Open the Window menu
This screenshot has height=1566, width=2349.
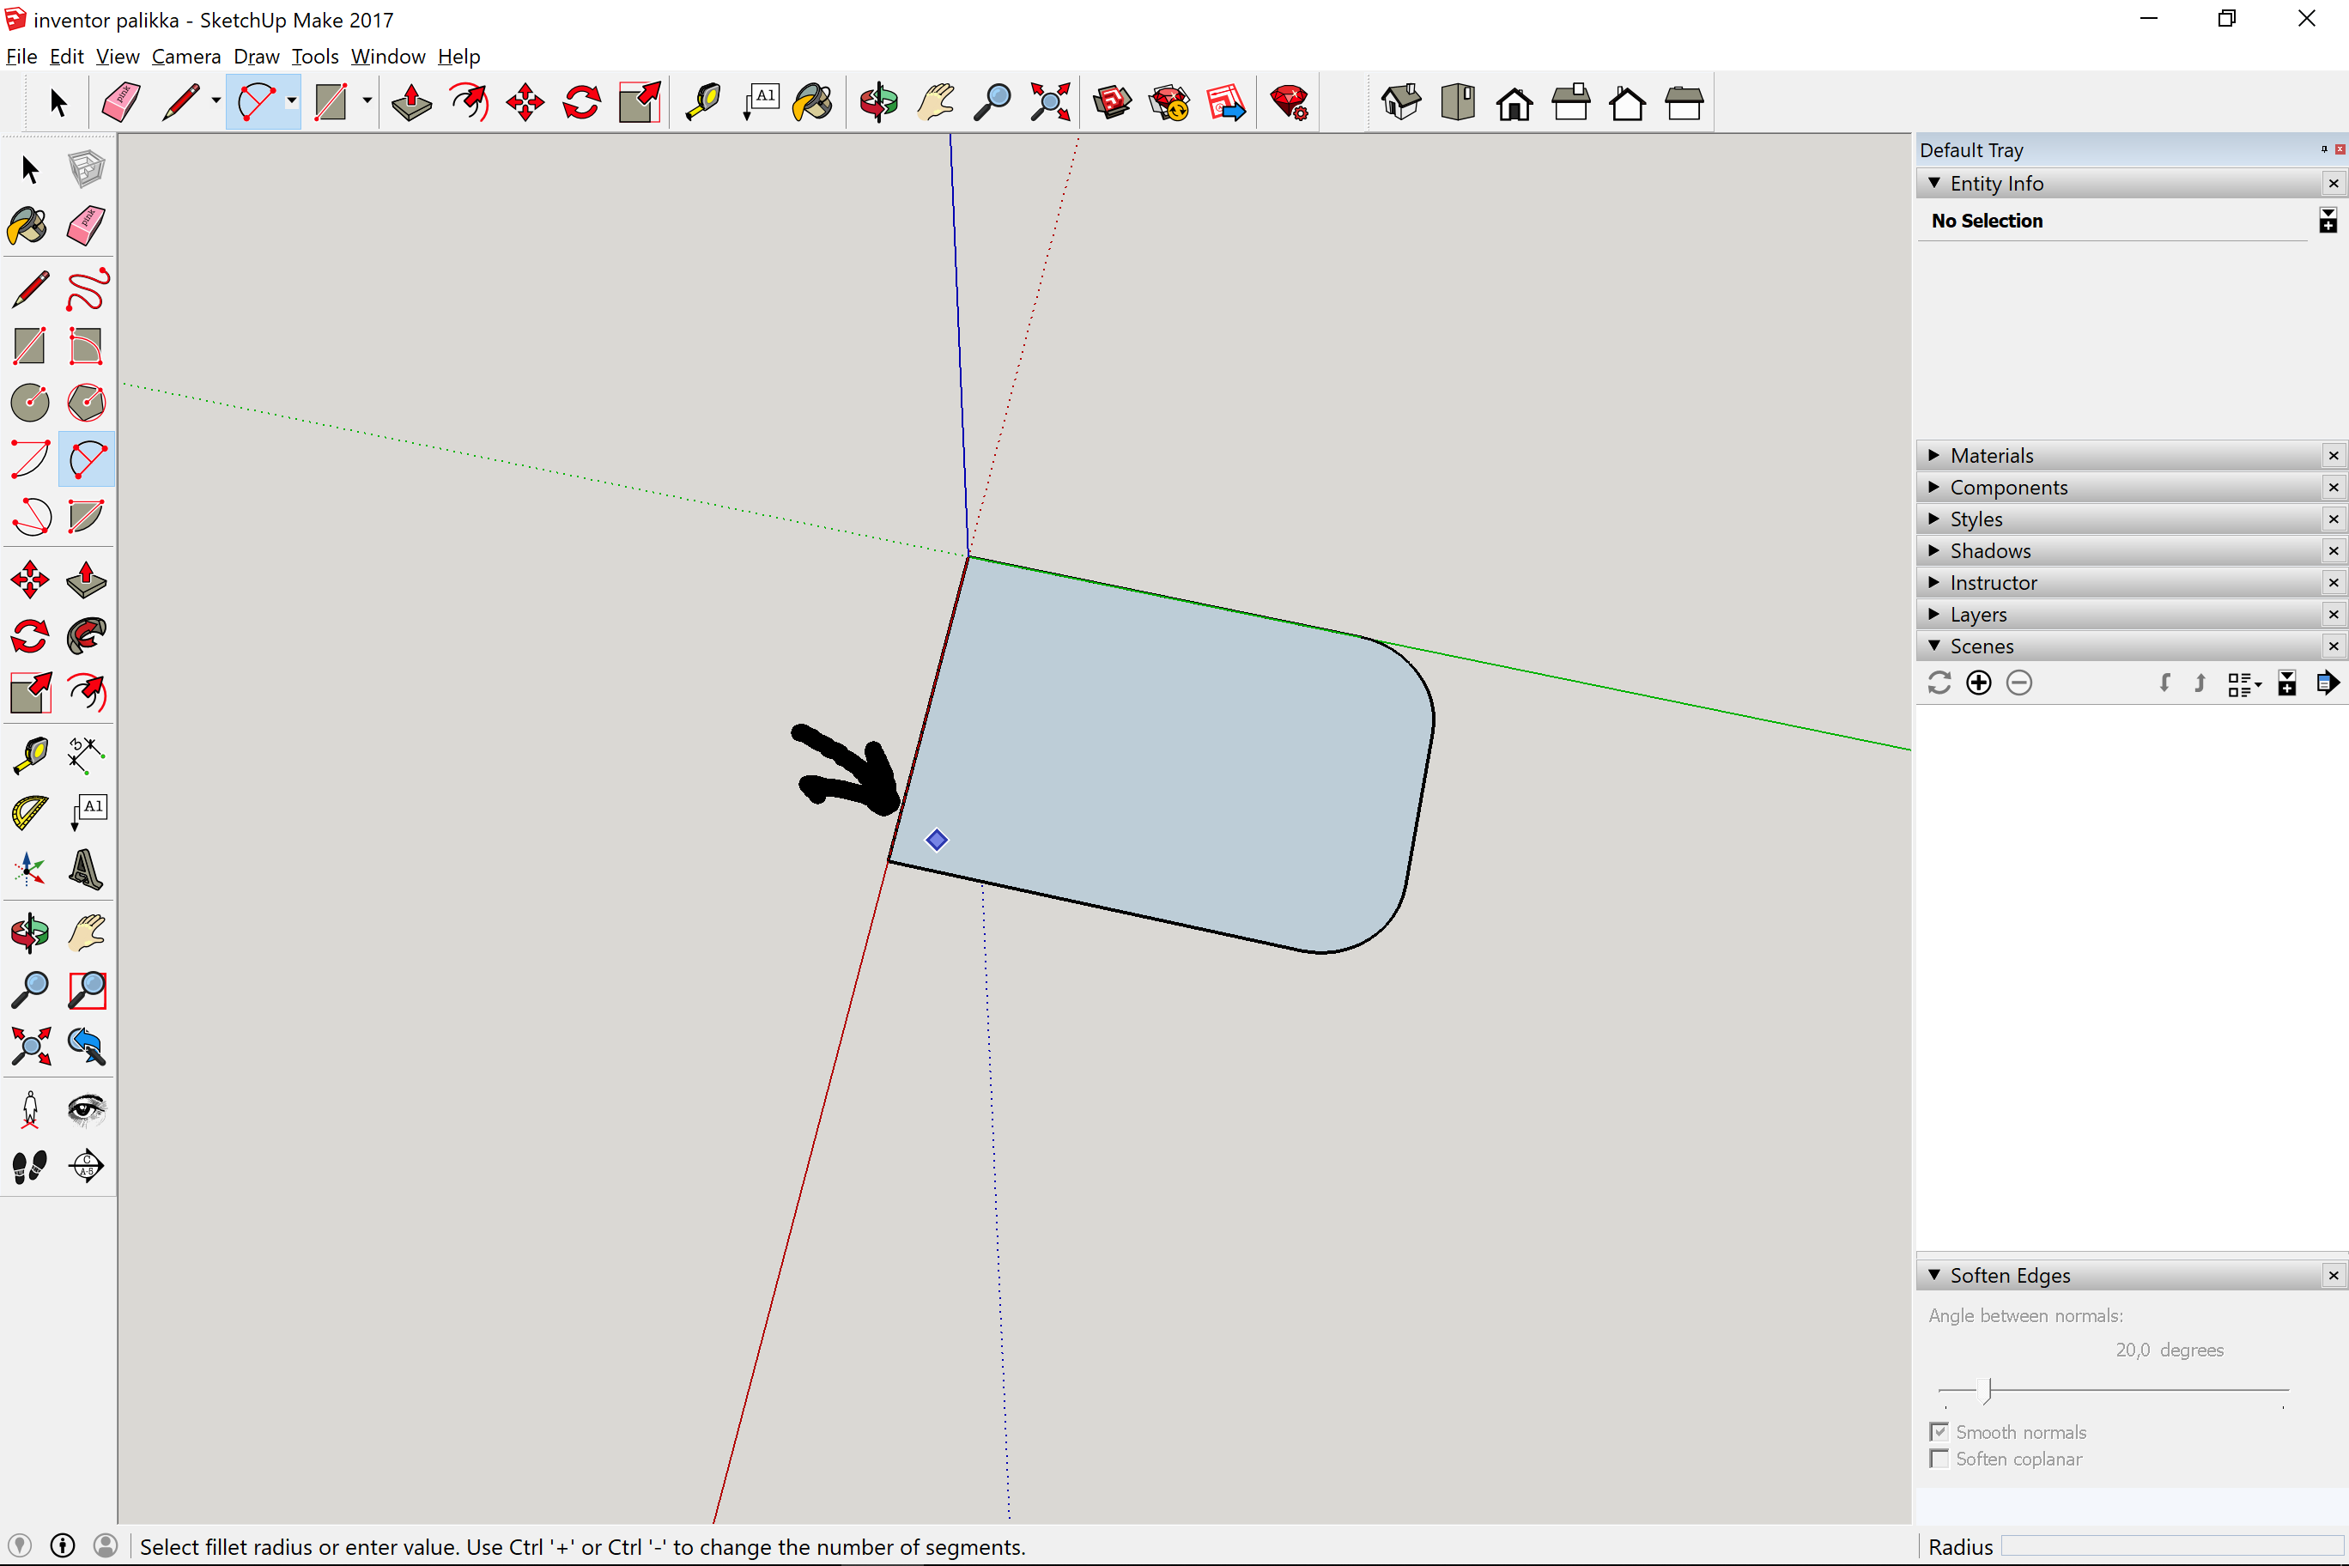pos(387,56)
